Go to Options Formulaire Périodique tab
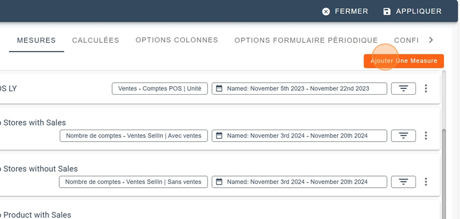 (306, 40)
